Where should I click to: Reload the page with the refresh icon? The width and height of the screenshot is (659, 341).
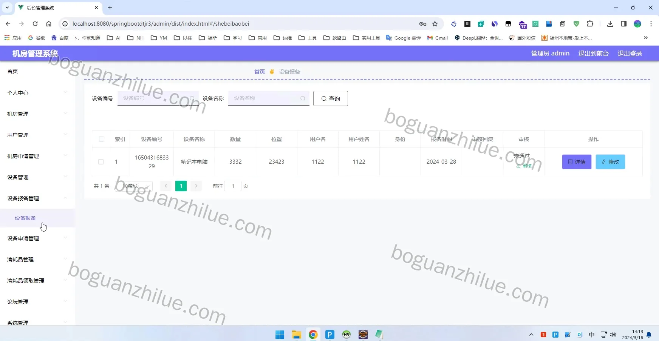[x=35, y=24]
